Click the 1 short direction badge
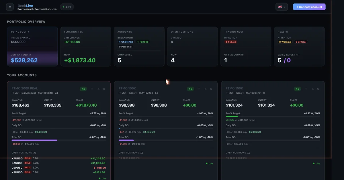 [230, 42]
